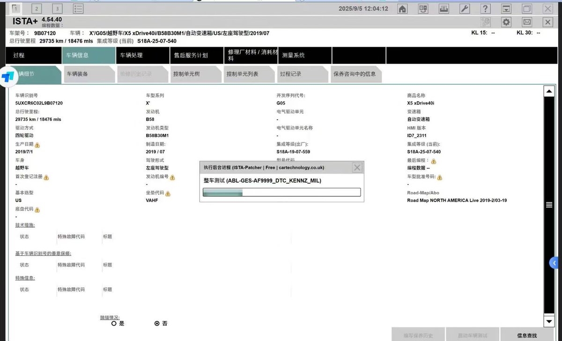Click the 基于车辆识别号的善意保修 heading

click(43, 253)
